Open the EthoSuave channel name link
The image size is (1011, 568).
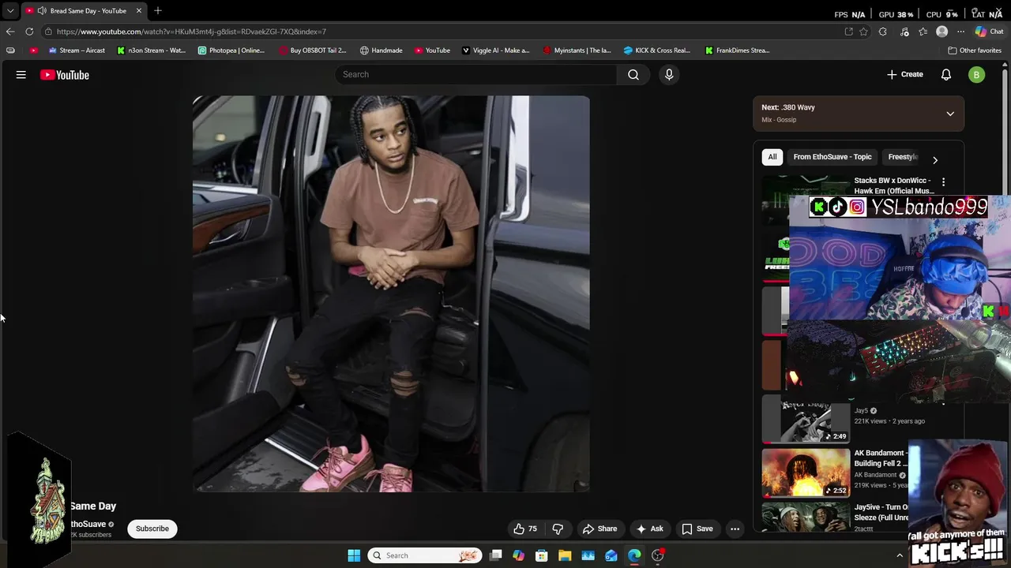pos(88,524)
